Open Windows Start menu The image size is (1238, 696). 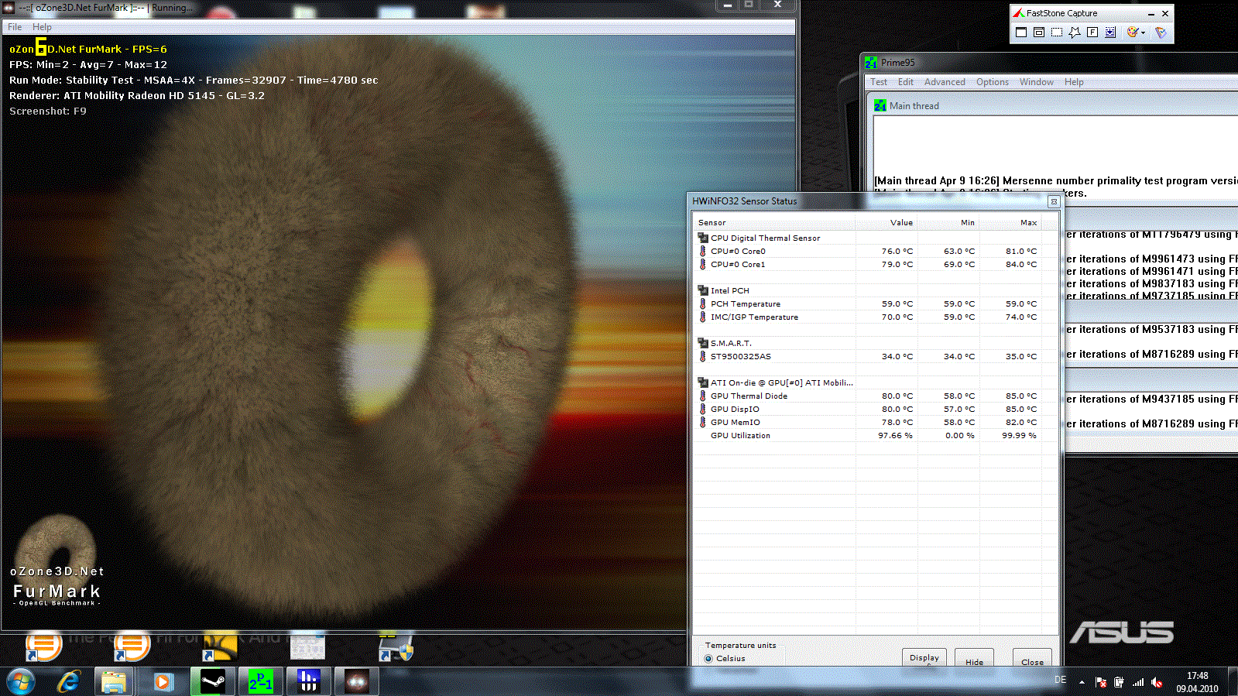point(21,682)
